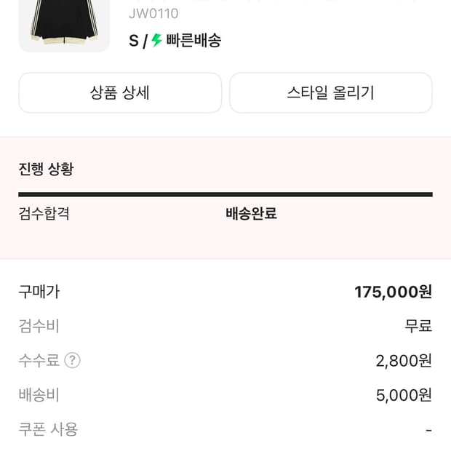Click the 쿠폰 사용 coupon row
The height and width of the screenshot is (451, 451).
click(x=48, y=429)
